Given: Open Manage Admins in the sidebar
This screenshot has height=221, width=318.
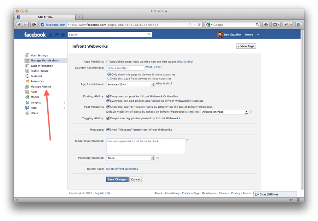Looking at the screenshot, I should pyautogui.click(x=41, y=86).
